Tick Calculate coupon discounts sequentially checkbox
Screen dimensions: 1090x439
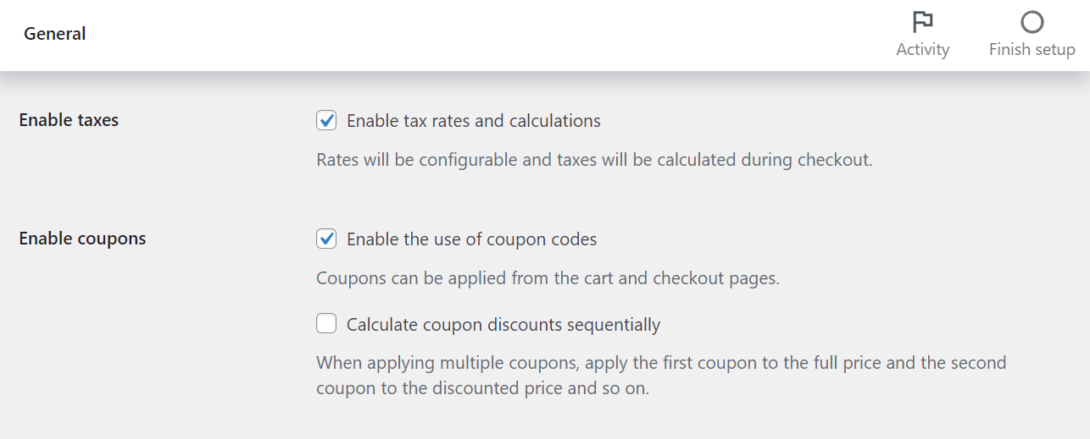click(326, 323)
